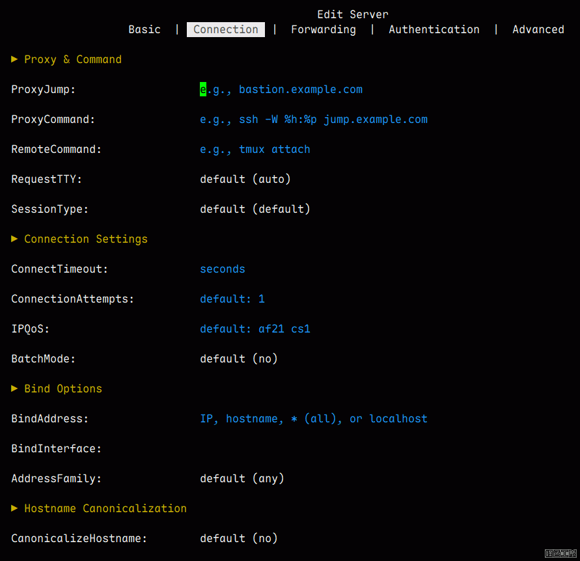Screen dimensions: 580x561
Task: Change the SessionType default value
Action: pos(255,209)
